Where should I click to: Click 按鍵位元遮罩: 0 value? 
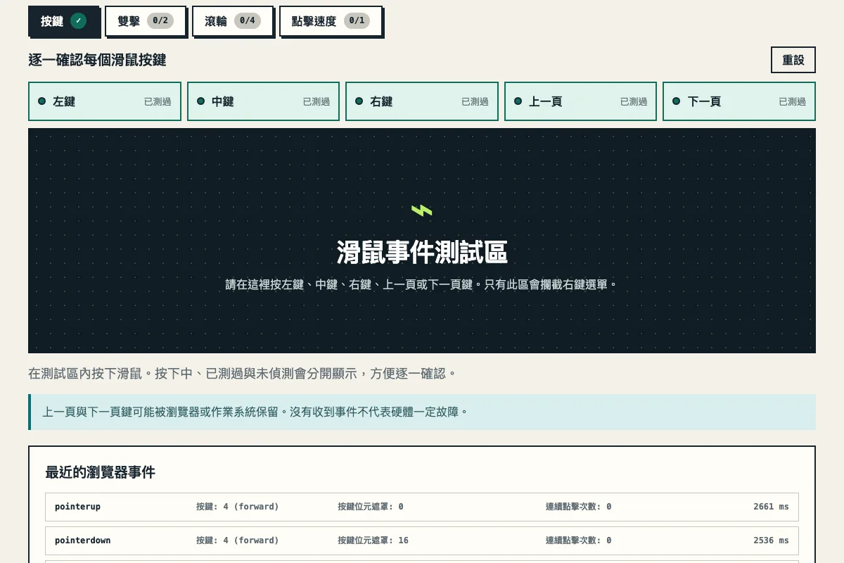click(371, 507)
